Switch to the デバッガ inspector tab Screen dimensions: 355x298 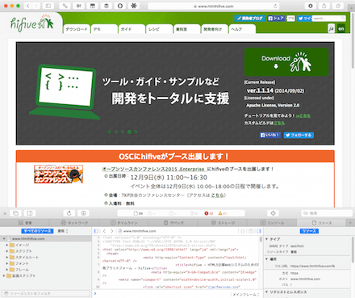[x=173, y=223]
